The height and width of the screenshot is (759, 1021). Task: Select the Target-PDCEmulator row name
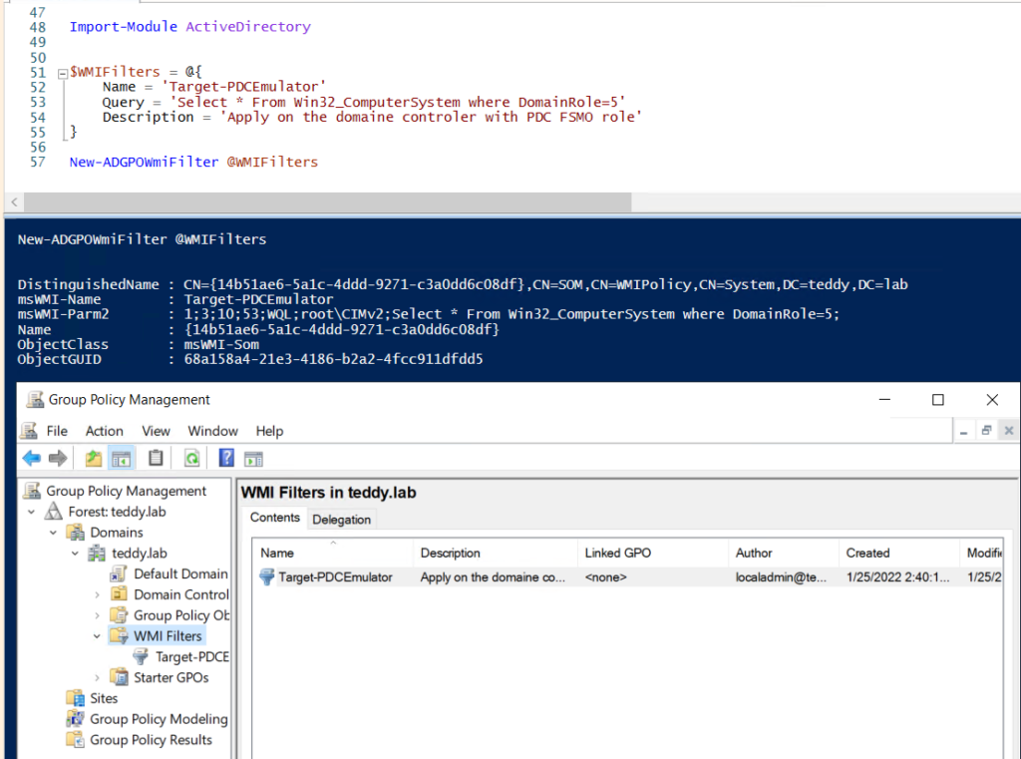(335, 577)
